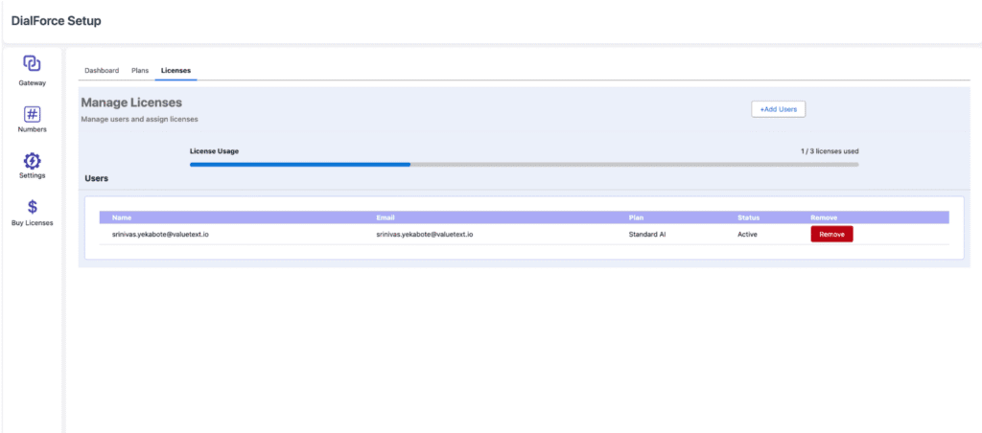Click the Plan column header

coord(637,217)
